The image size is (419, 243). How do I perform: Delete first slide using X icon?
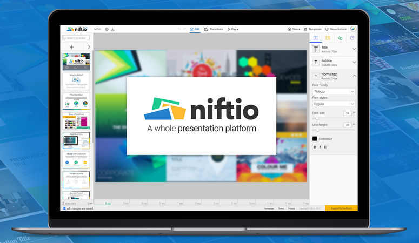click(x=85, y=67)
